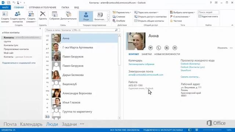Expand the current view gallery

click(109, 20)
